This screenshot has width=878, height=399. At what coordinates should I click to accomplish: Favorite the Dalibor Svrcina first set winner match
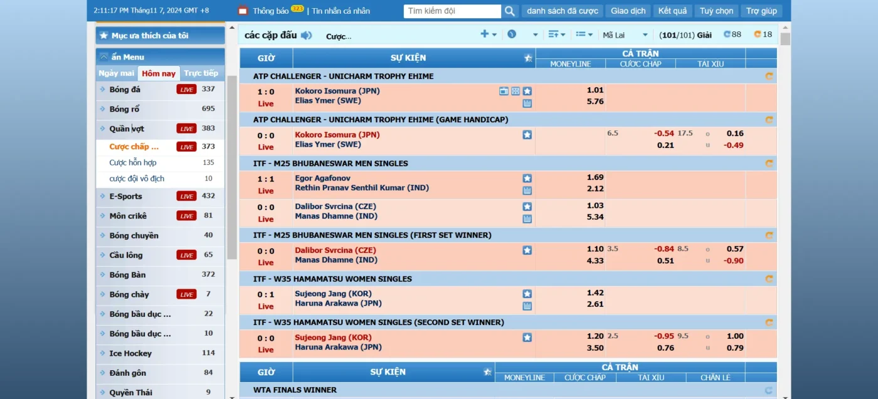tap(527, 250)
